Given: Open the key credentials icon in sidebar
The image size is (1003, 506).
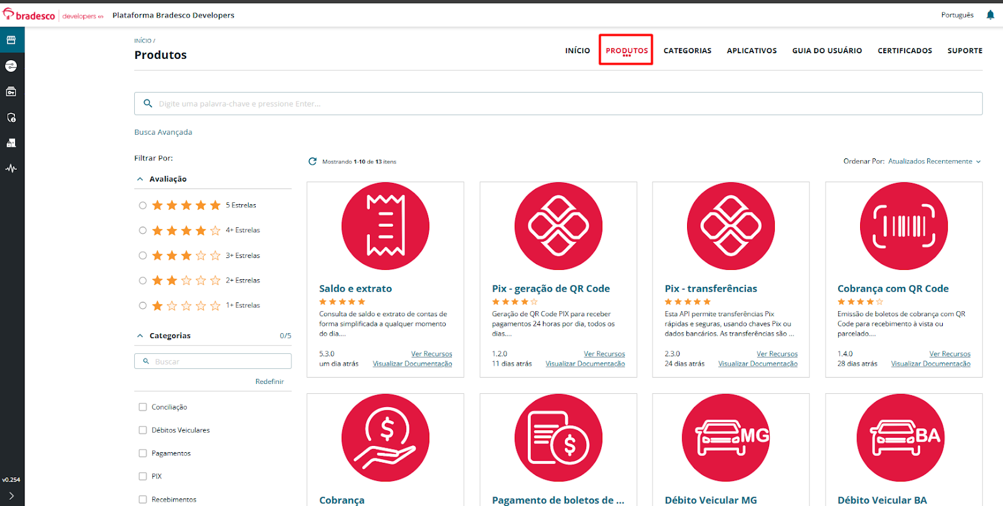Looking at the screenshot, I should 11,91.
